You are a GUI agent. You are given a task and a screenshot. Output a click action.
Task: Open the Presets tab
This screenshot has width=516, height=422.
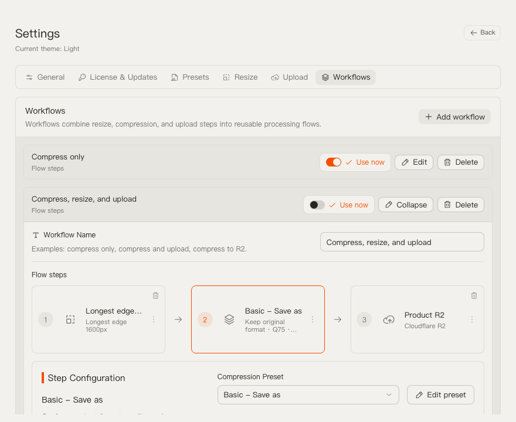point(190,77)
